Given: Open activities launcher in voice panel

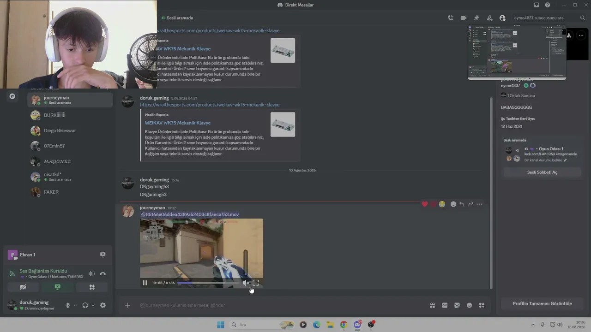Looking at the screenshot, I should click(x=92, y=287).
